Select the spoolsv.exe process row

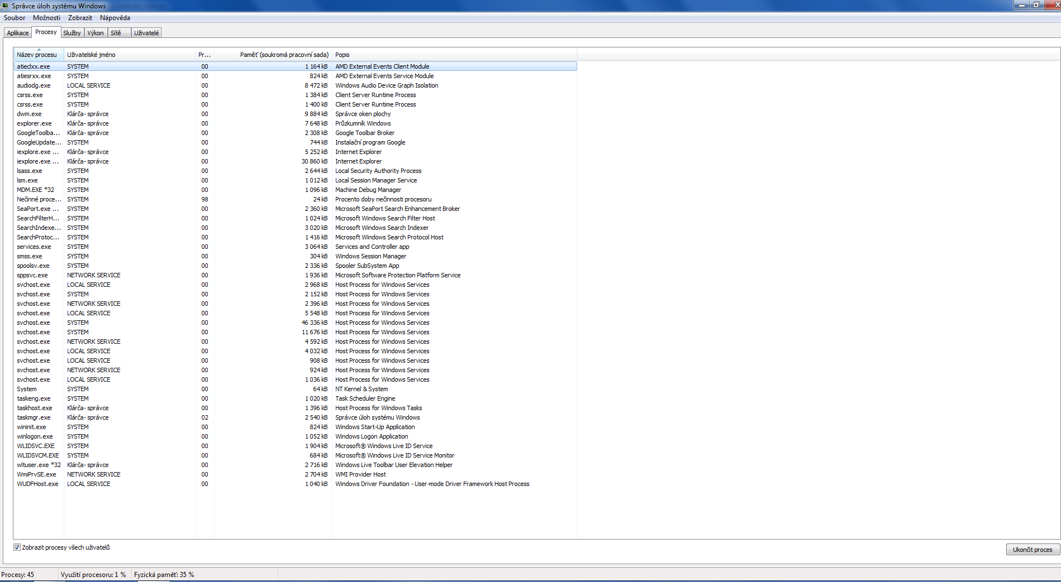[x=295, y=266]
